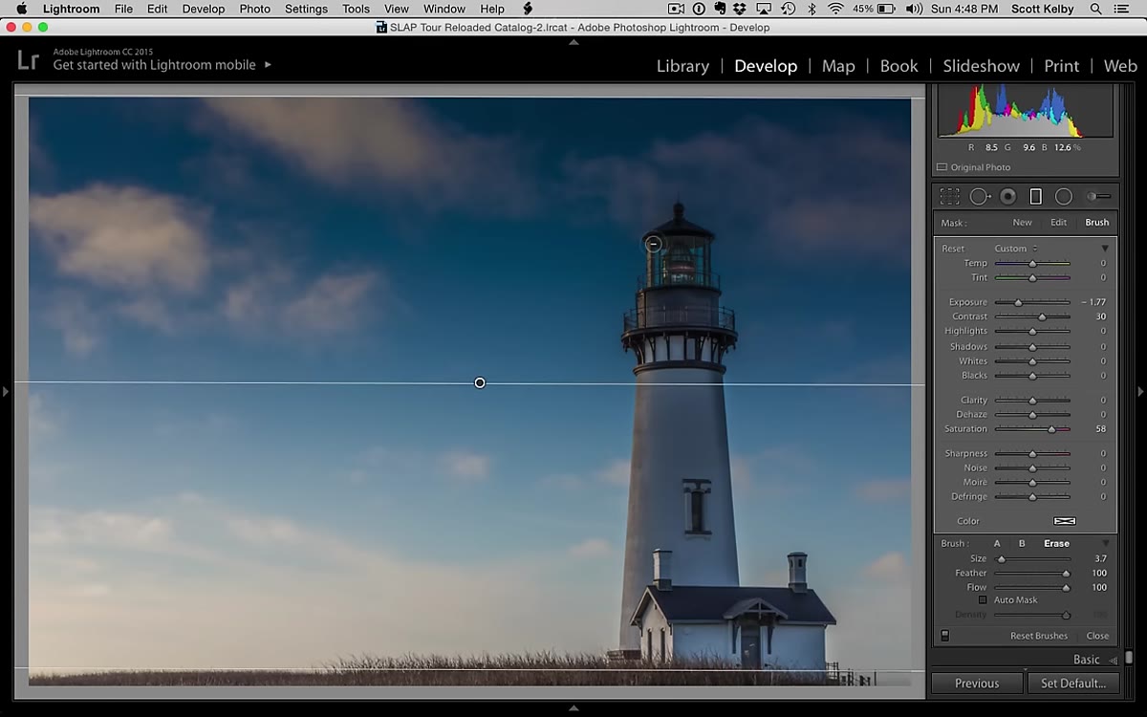Select brush A

click(997, 543)
